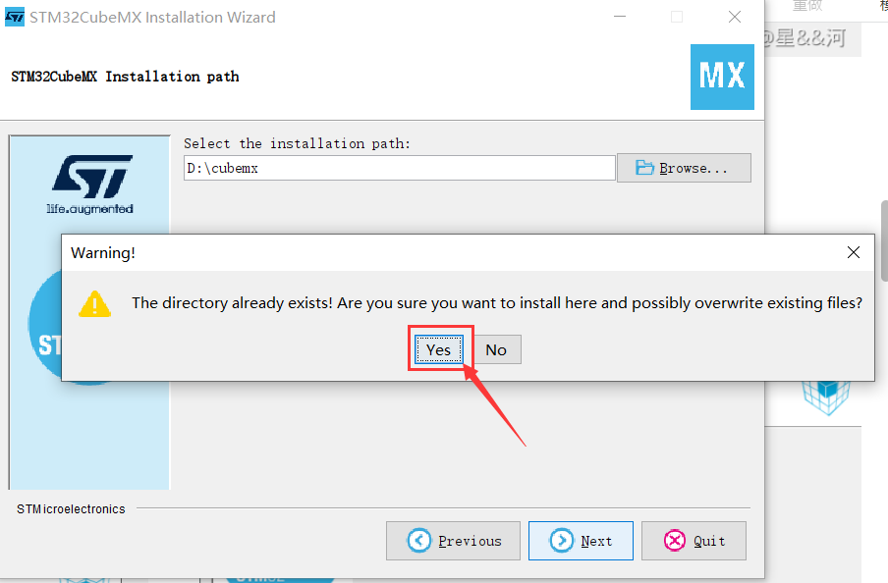888x583 pixels.
Task: Click the STM32CubeMX Installation path heading
Action: coord(125,77)
